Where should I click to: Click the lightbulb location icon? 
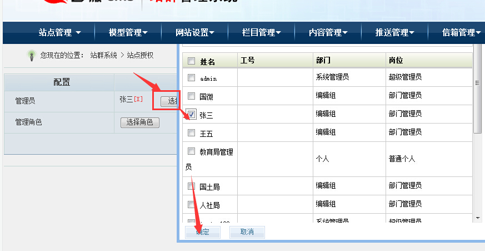(32, 55)
